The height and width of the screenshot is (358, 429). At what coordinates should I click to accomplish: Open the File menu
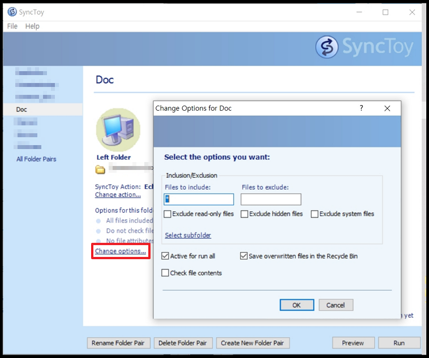pos(12,26)
